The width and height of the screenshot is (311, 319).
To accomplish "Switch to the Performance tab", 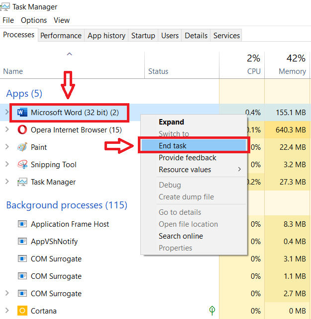I will click(61, 36).
